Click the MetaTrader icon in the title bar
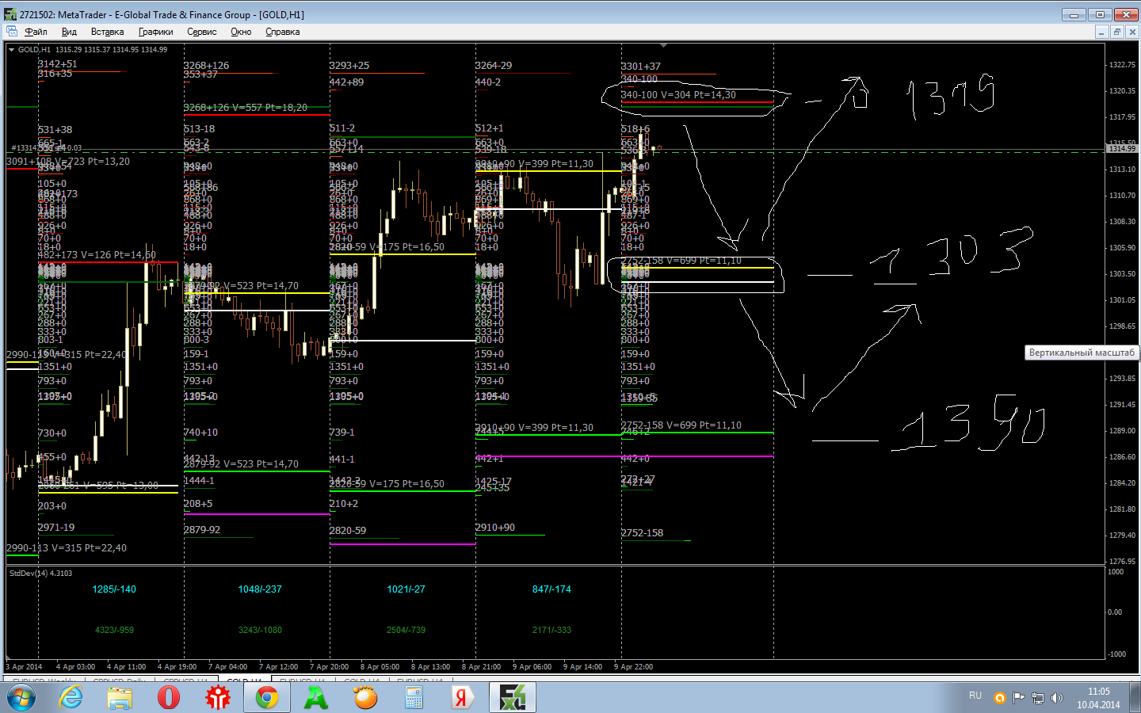Image resolution: width=1141 pixels, height=713 pixels. pyautogui.click(x=10, y=14)
